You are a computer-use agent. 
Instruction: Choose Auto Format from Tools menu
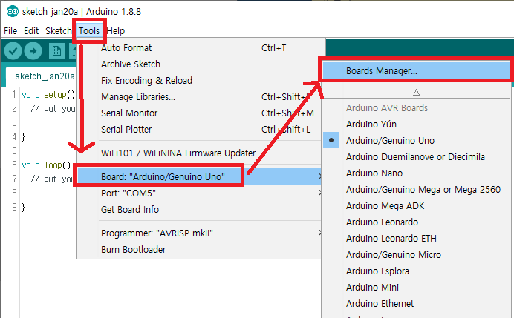click(x=198, y=48)
